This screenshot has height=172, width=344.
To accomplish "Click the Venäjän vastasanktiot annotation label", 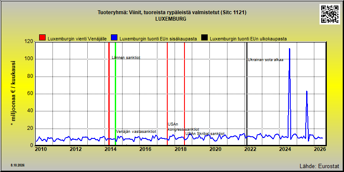I will (x=136, y=132).
